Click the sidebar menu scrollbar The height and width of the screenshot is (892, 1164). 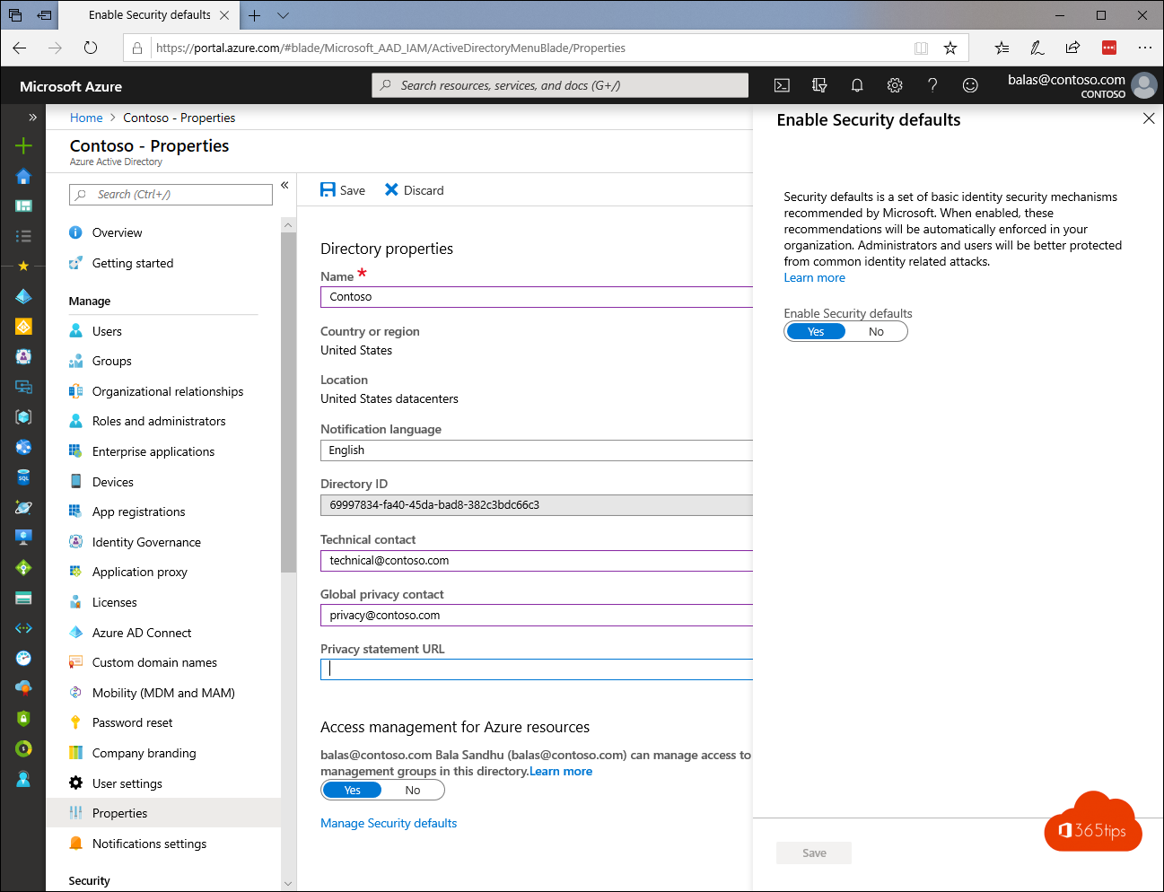(288, 402)
